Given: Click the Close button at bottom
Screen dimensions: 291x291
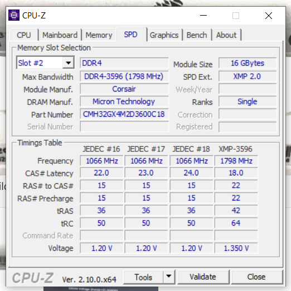Looking at the screenshot, I should [256, 277].
